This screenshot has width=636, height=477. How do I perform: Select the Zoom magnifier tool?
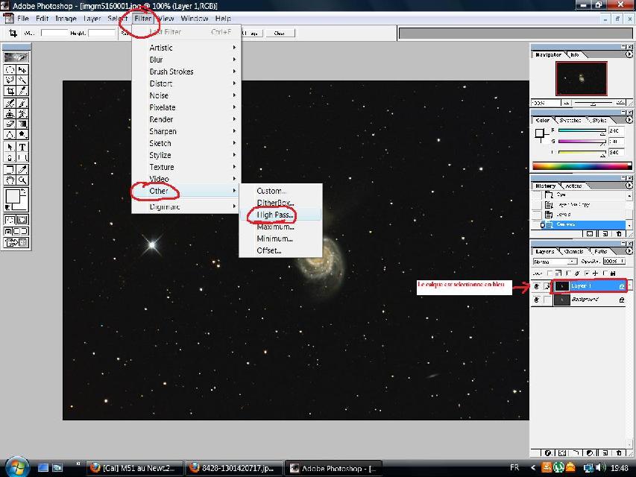tap(22, 180)
